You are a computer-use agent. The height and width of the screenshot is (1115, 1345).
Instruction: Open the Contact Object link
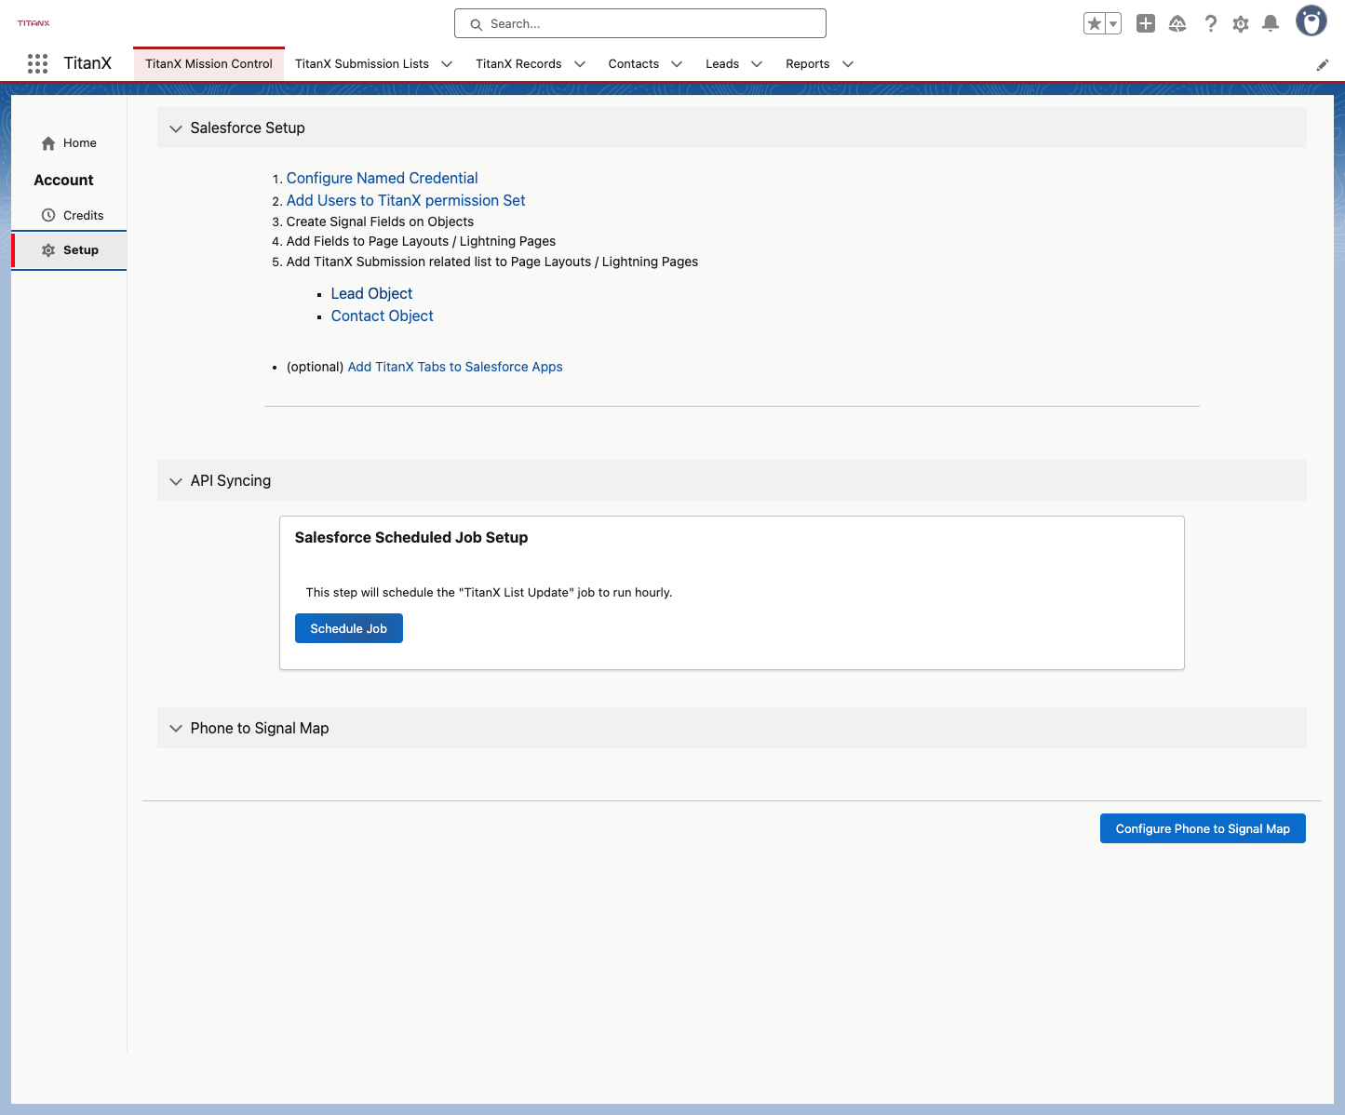[383, 316]
